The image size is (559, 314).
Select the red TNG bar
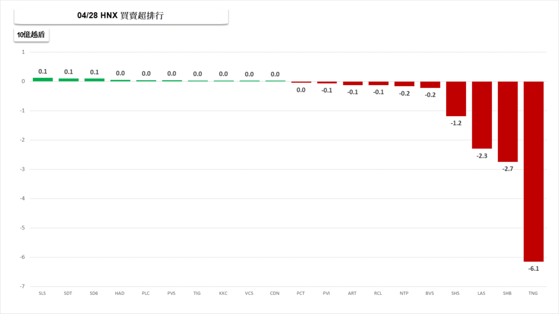(533, 171)
